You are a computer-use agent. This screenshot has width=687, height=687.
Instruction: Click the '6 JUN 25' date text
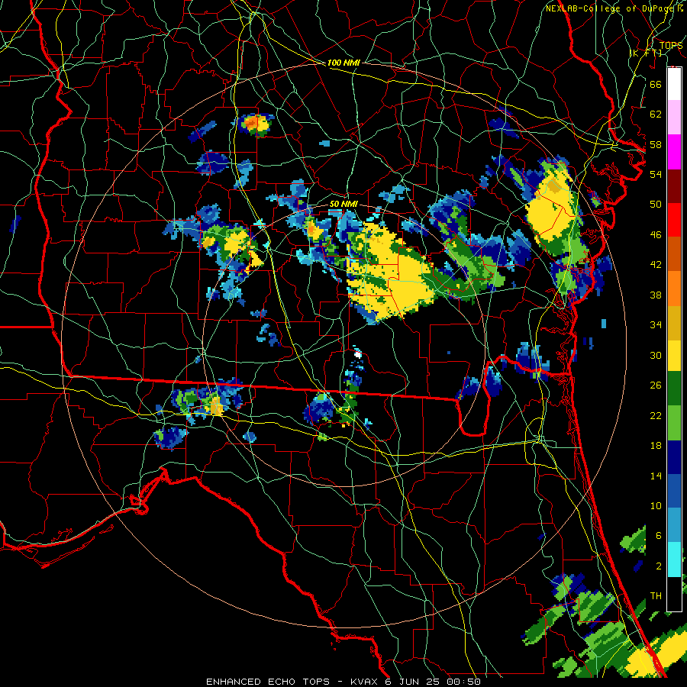coord(414,682)
